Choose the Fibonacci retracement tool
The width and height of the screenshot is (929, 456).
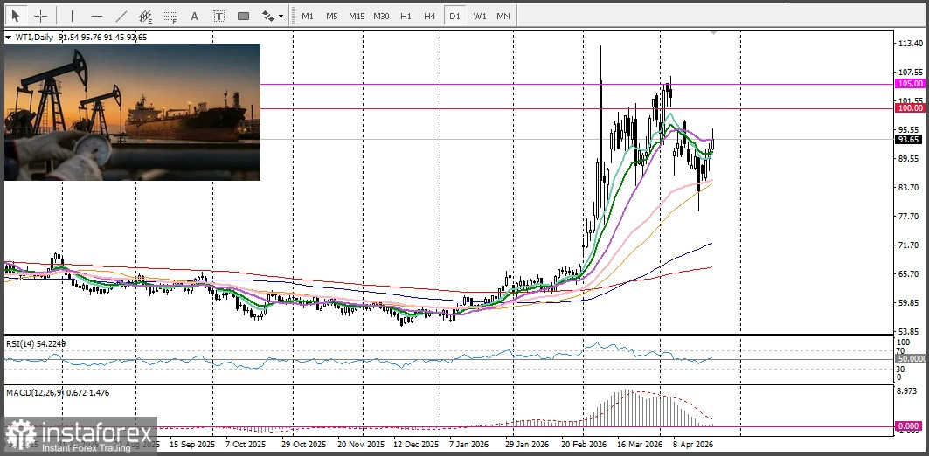170,16
